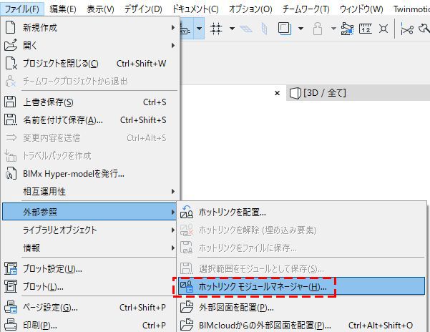This screenshot has width=430, height=332.
Task: Choose 外部図面を配置(P)...
Action: [x=301, y=308]
